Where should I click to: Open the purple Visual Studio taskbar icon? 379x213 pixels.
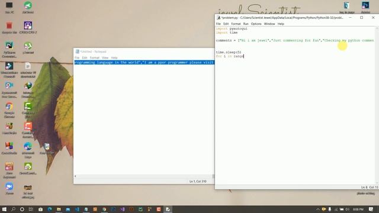(x=123, y=209)
